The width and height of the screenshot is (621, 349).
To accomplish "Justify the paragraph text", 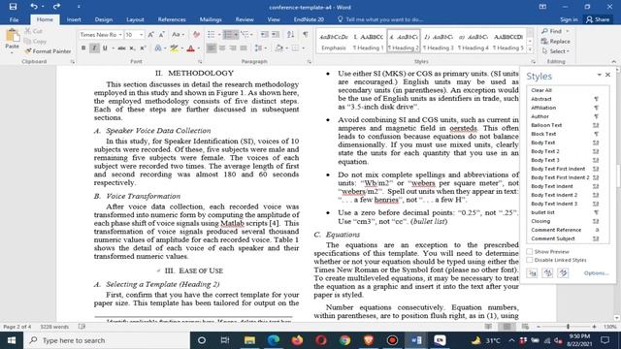I will tap(244, 48).
